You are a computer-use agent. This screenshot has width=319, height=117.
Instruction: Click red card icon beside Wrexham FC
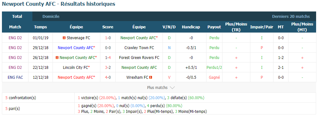click(151, 77)
